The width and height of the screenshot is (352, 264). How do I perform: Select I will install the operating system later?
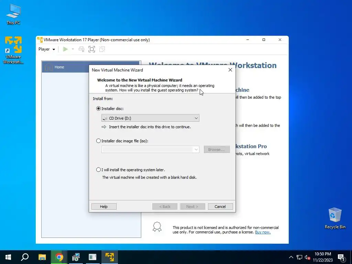pyautogui.click(x=98, y=170)
